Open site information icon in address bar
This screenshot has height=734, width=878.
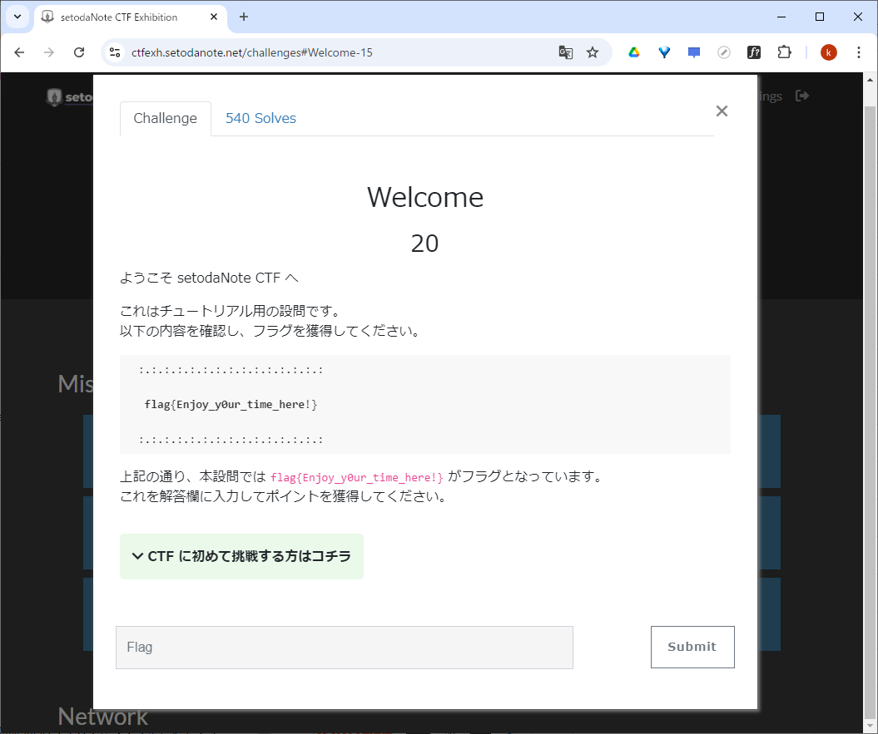coord(115,52)
